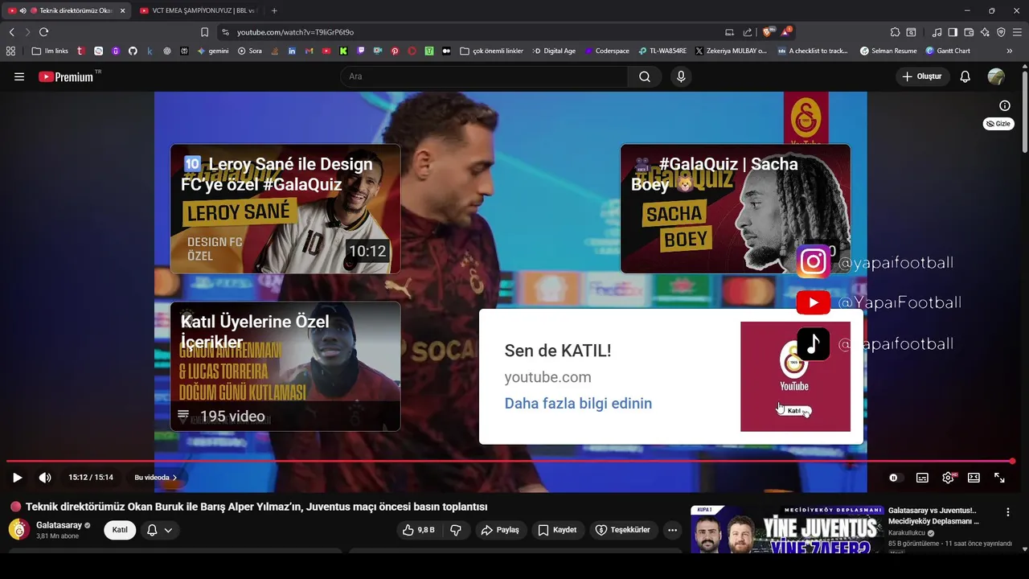Reload the page
Screen dimensions: 1029x579
43,32
